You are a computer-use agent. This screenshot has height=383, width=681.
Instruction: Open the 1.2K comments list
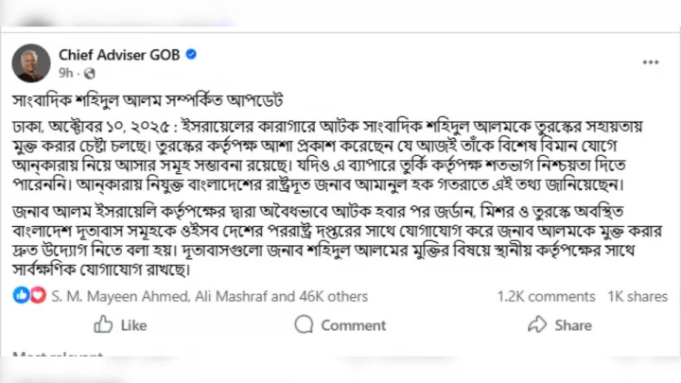coord(546,296)
